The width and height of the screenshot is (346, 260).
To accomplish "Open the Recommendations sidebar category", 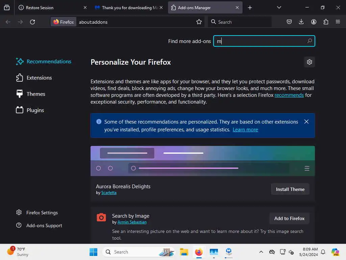I will [44, 62].
